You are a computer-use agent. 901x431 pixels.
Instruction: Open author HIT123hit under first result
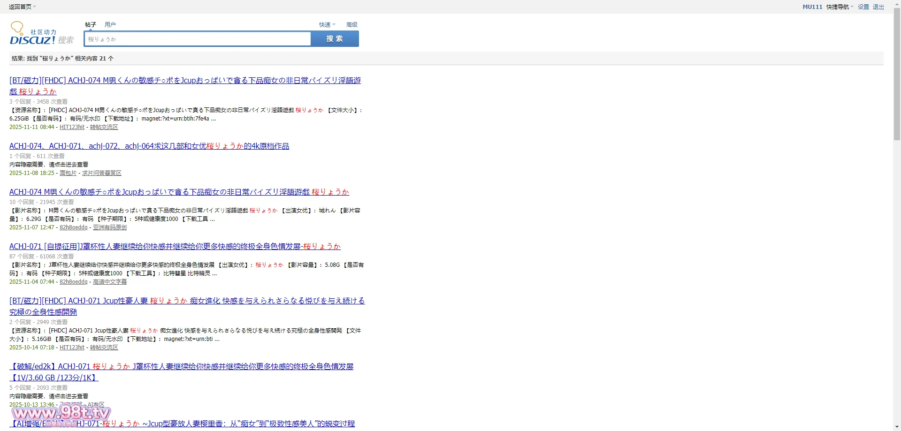72,127
